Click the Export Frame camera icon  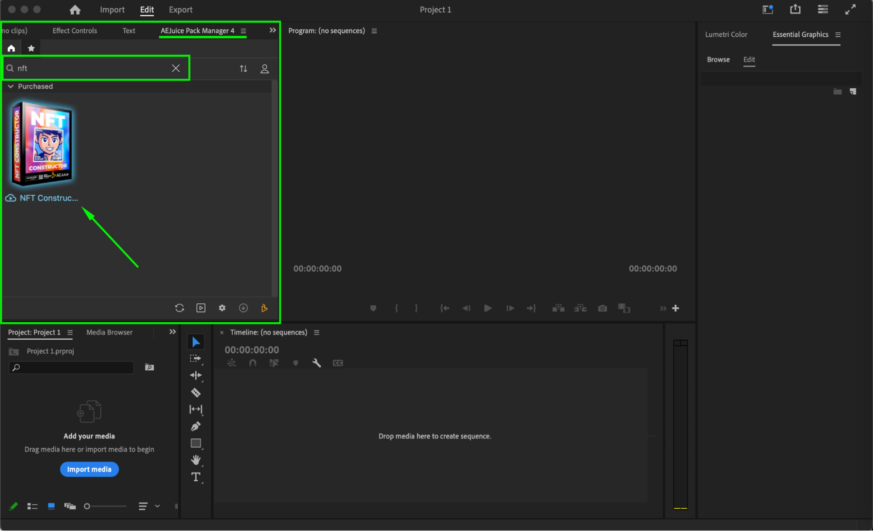[603, 308]
